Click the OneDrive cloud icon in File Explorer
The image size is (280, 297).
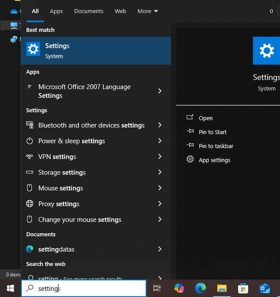pyautogui.click(x=14, y=11)
